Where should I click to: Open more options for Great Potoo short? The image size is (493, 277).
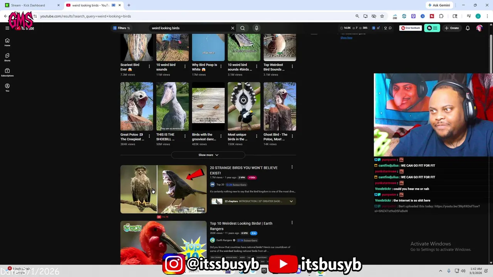point(149,136)
